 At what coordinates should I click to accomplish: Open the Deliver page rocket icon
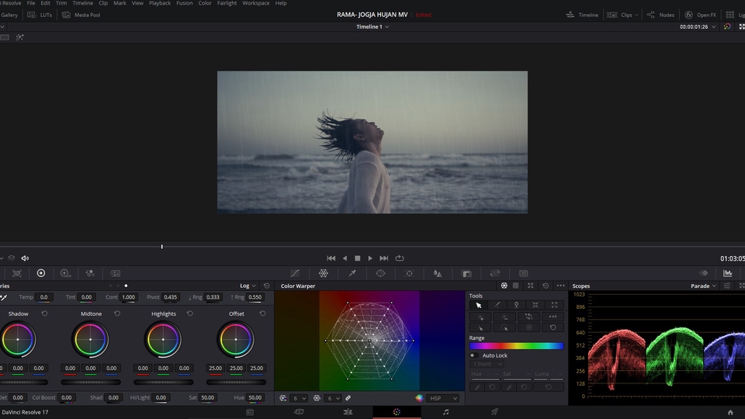(x=494, y=412)
